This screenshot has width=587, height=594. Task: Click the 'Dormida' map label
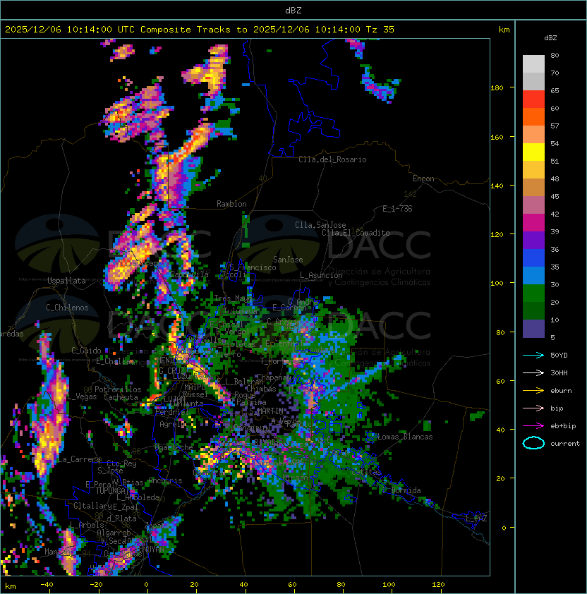point(406,490)
